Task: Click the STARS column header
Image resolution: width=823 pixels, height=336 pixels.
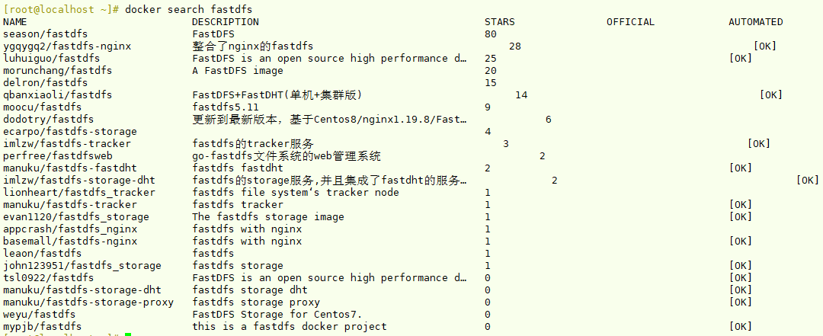Action: (x=499, y=22)
